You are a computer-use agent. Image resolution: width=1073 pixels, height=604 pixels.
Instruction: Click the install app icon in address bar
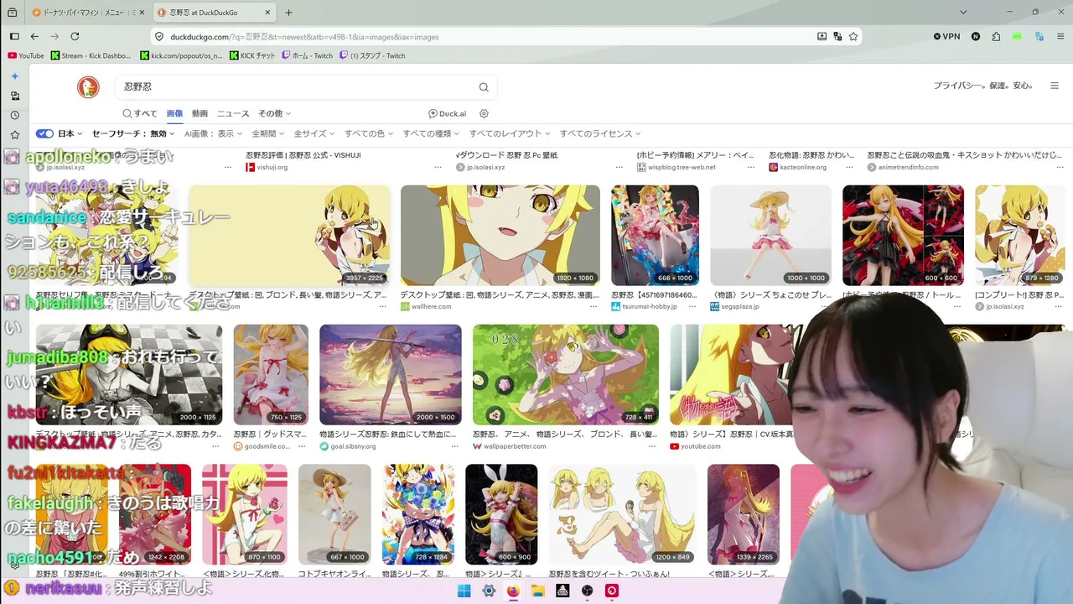(822, 36)
